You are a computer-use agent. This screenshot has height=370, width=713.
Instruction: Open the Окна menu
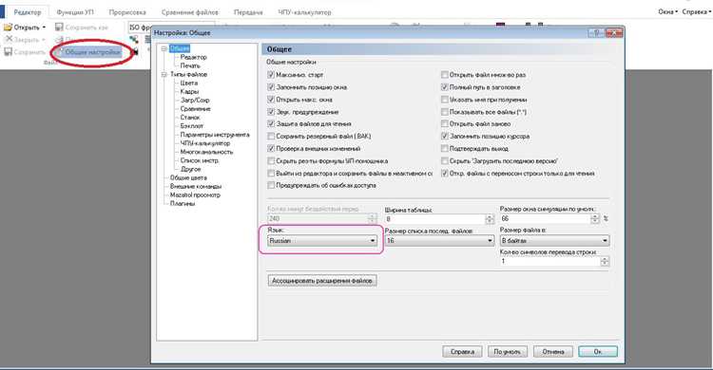[667, 11]
